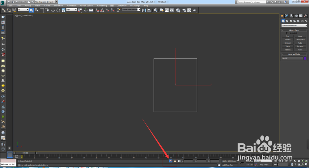The width and height of the screenshot is (309, 168).
Task: Open the Modifiers menu
Action: tap(59, 6)
